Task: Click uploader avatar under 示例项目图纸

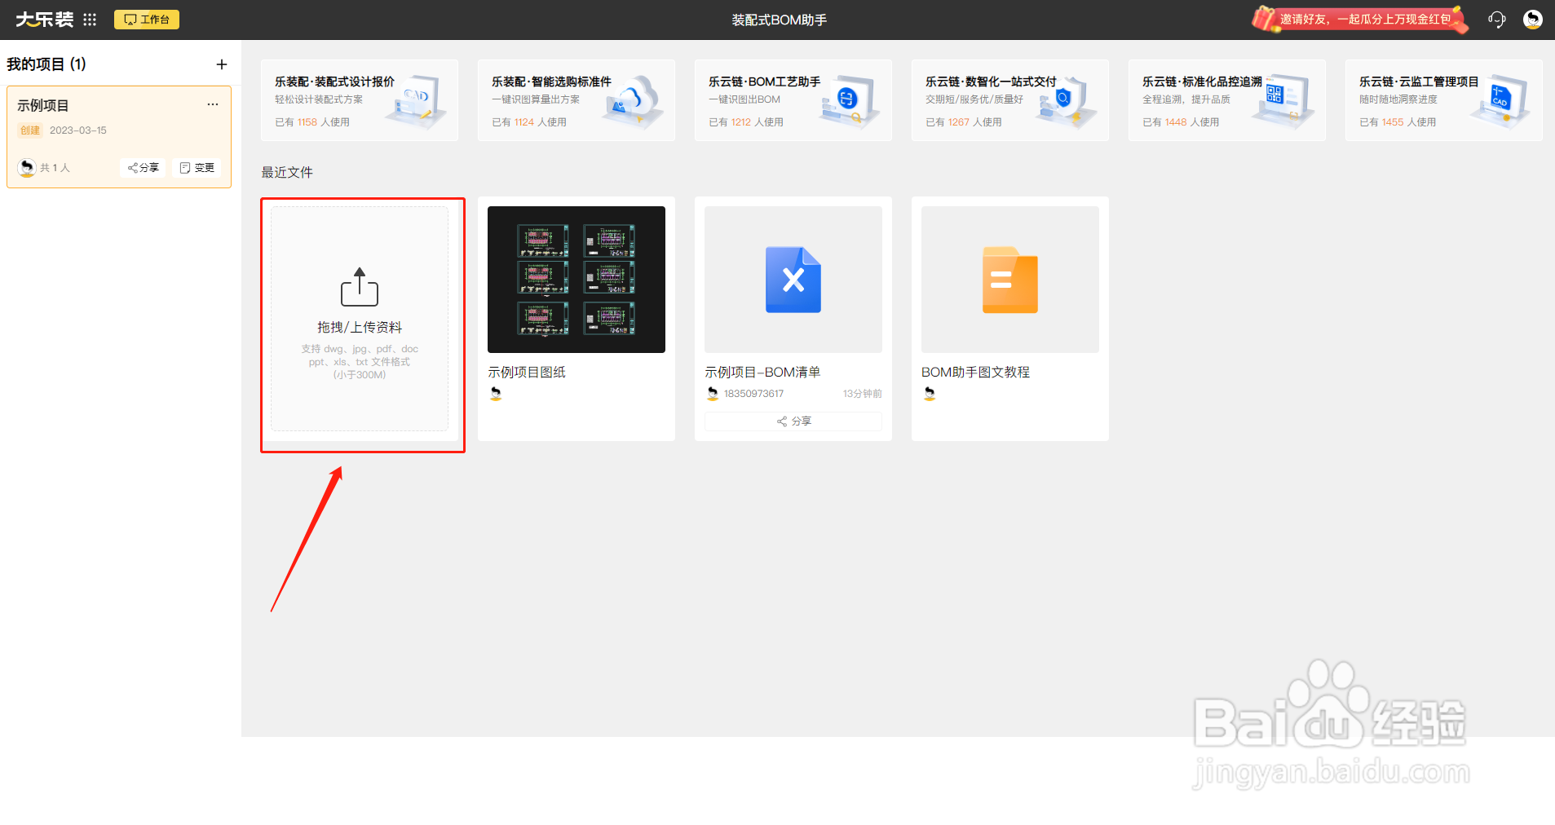Action: 496,394
